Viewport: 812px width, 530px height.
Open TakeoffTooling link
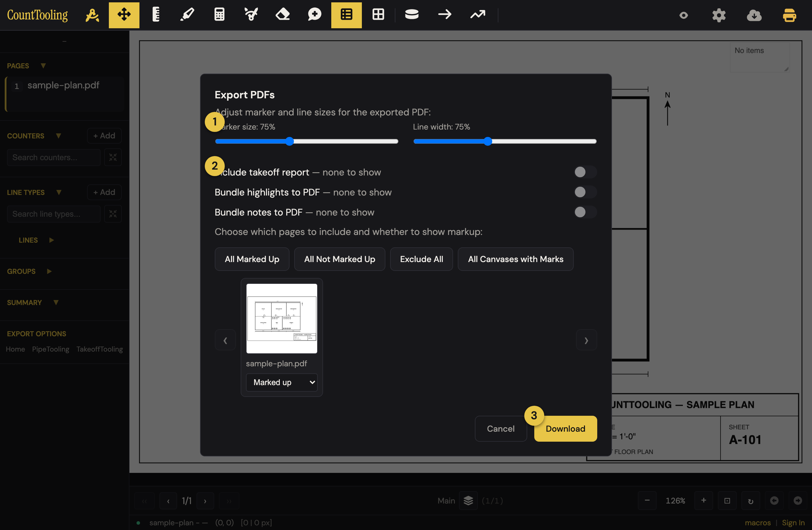point(100,349)
